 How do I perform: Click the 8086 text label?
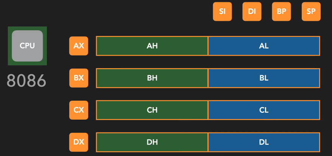(26, 81)
